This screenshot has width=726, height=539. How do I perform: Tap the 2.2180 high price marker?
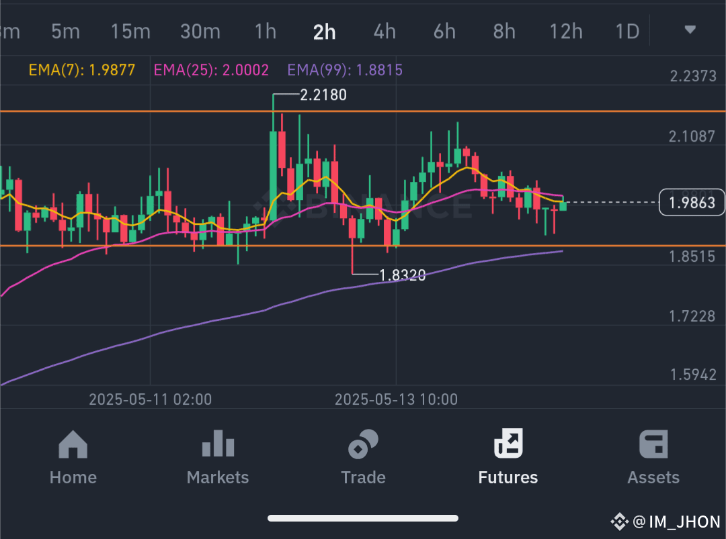point(323,95)
